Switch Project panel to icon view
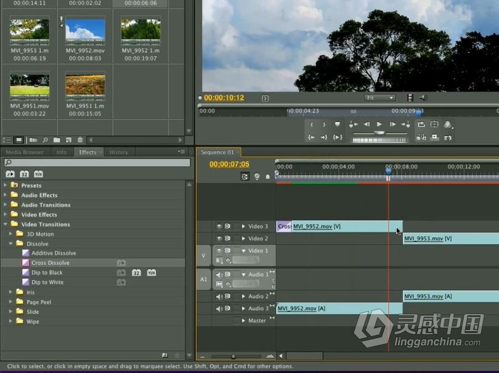 (x=19, y=140)
